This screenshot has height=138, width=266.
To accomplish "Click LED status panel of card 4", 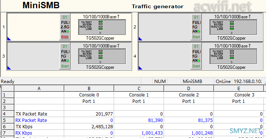I will pos(233,56).
